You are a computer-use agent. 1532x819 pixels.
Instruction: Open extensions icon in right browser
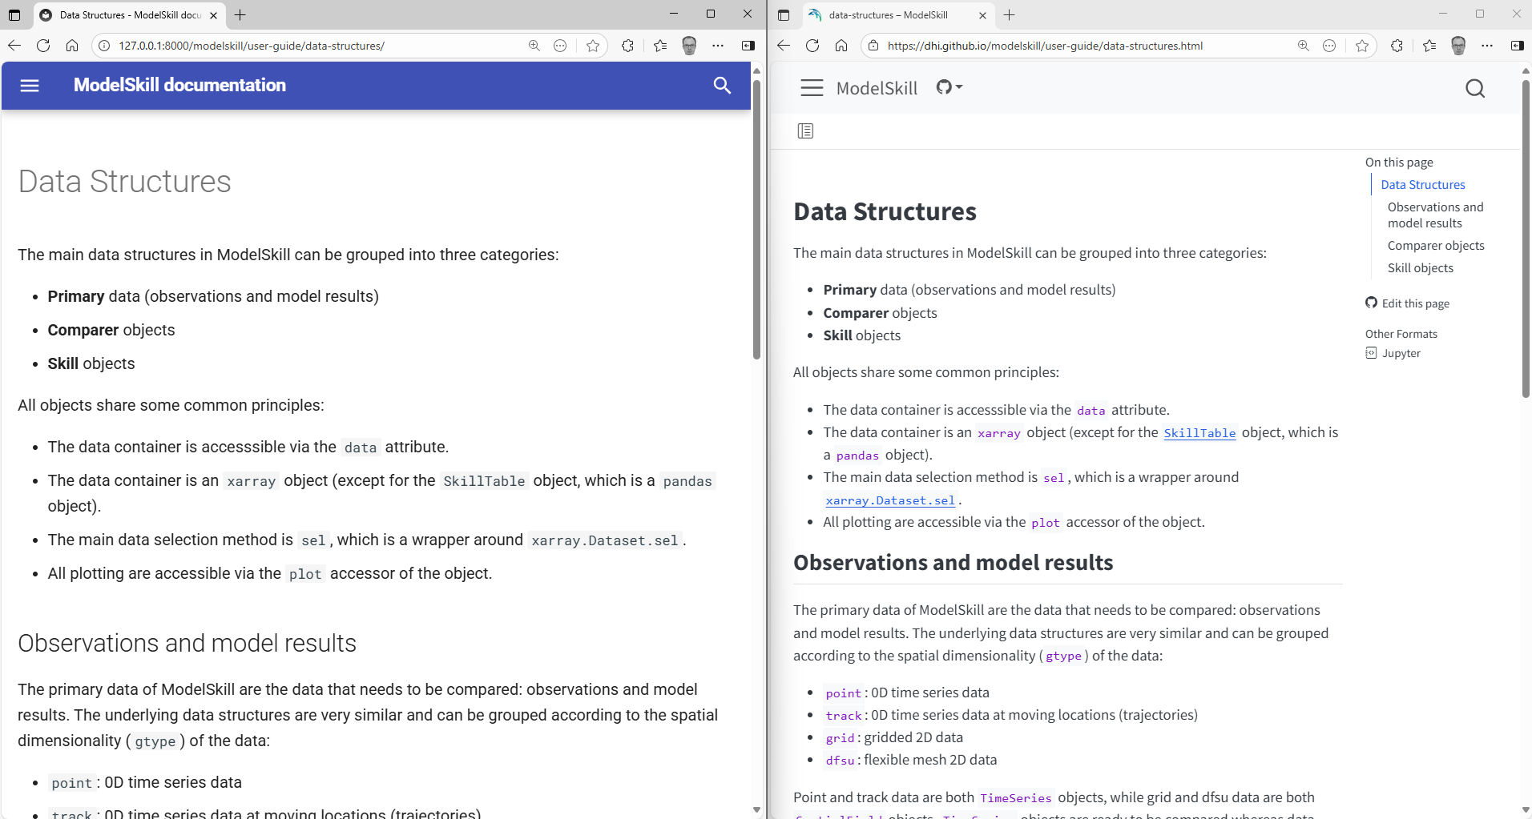[x=1397, y=46]
